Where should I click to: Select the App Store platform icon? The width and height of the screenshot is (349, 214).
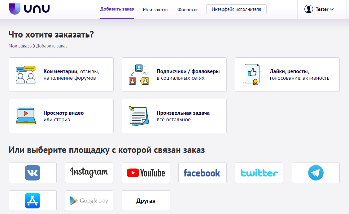tap(33, 201)
